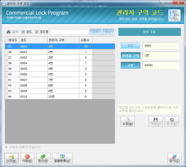Click the 2번 zone name cell

63,52
